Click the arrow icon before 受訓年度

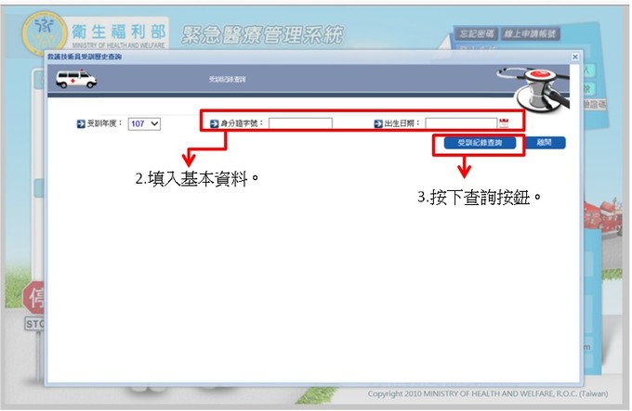80,122
